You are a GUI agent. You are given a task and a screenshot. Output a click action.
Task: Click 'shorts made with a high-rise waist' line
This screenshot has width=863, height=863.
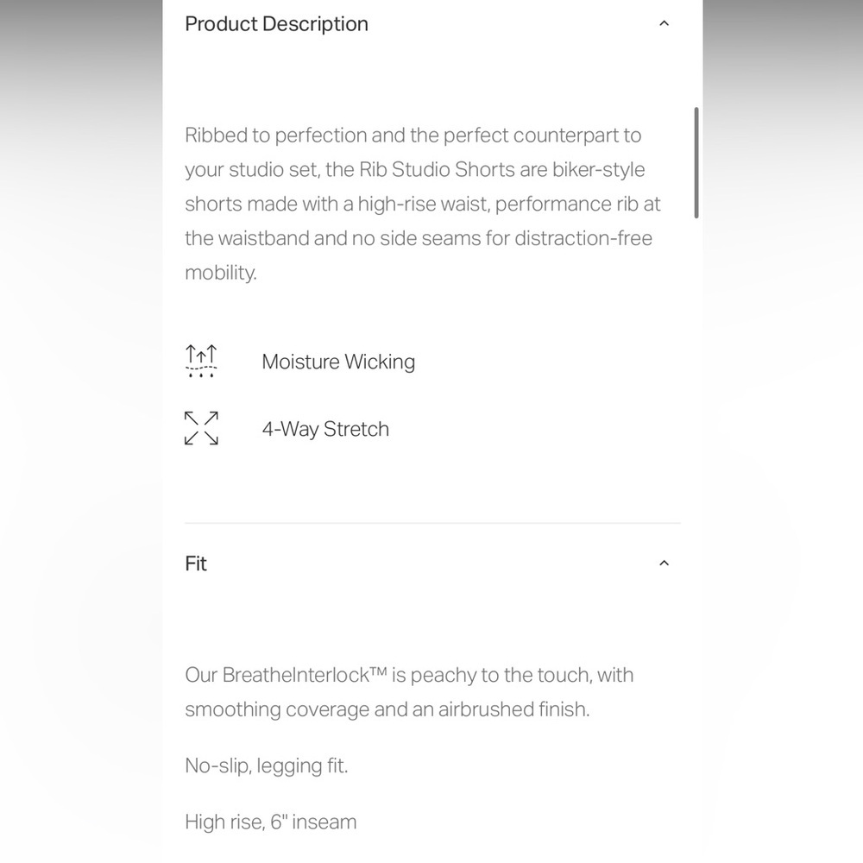[337, 205]
